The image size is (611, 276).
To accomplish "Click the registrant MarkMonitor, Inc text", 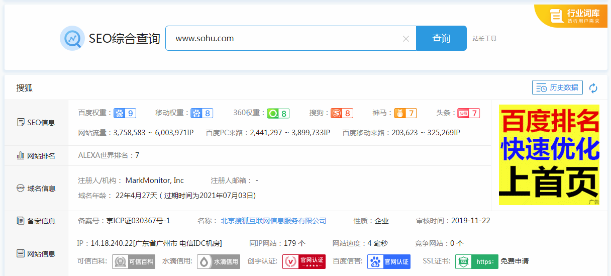I will pyautogui.click(x=155, y=180).
